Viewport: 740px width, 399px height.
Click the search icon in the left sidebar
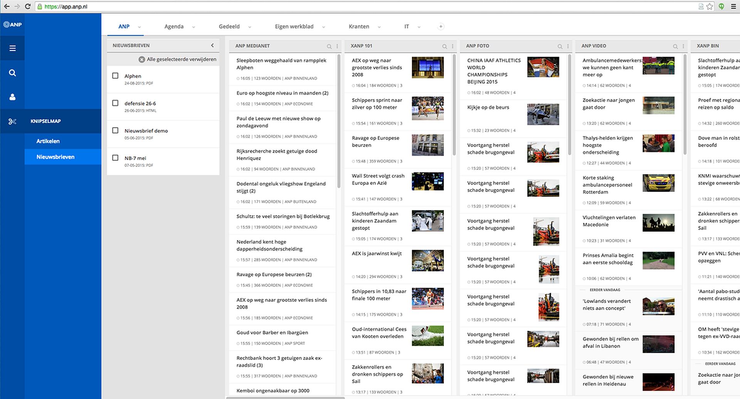12,73
